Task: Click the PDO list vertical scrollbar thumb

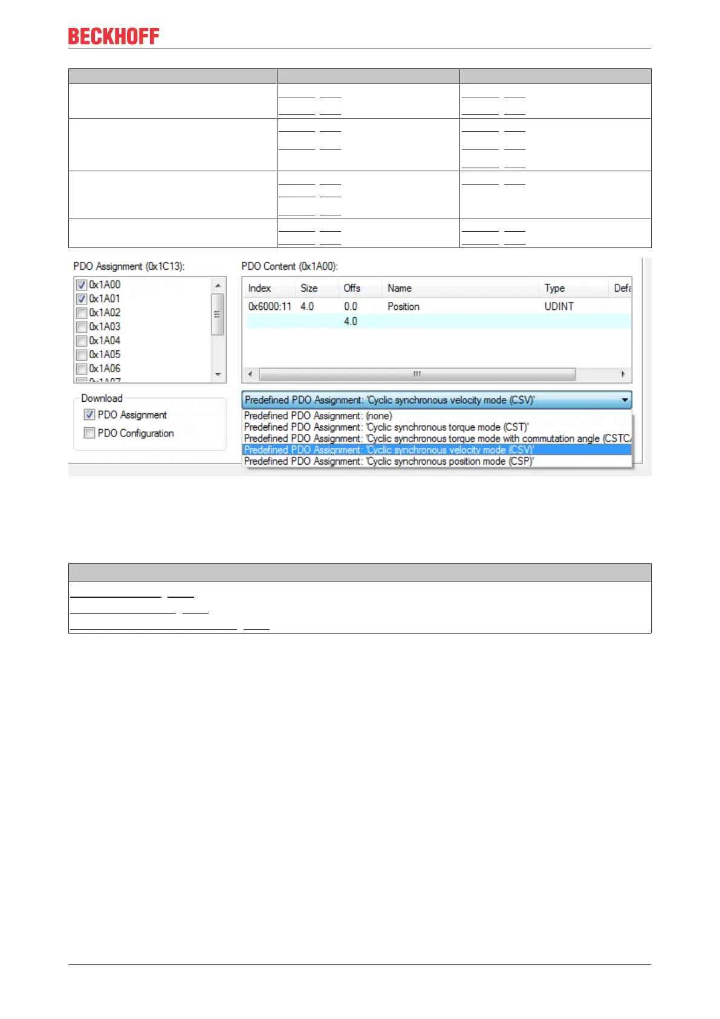Action: [218, 314]
